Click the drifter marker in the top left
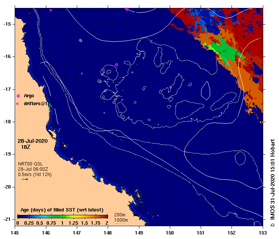279x239 pixels. (51, 10)
